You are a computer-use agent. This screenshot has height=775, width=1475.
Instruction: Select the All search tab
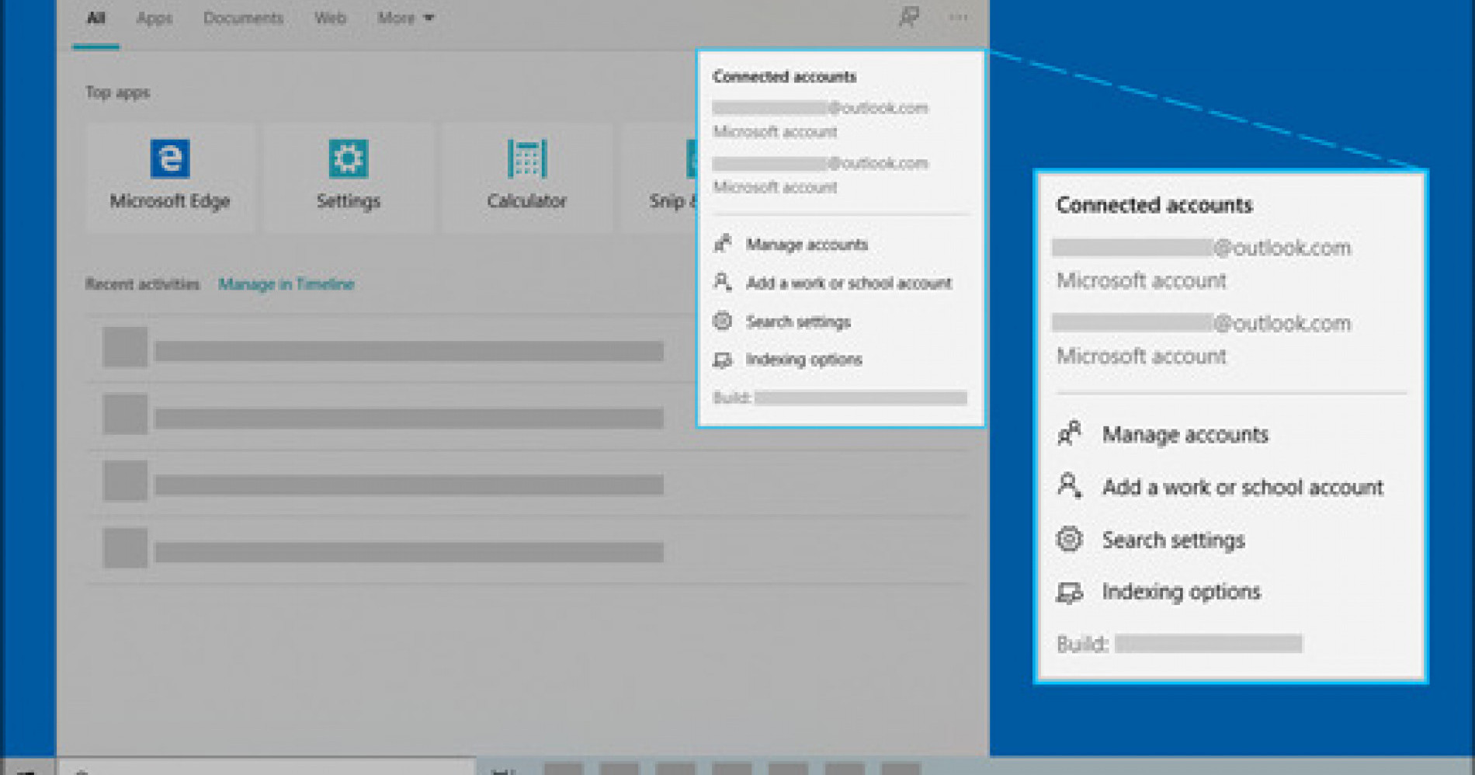coord(96,18)
